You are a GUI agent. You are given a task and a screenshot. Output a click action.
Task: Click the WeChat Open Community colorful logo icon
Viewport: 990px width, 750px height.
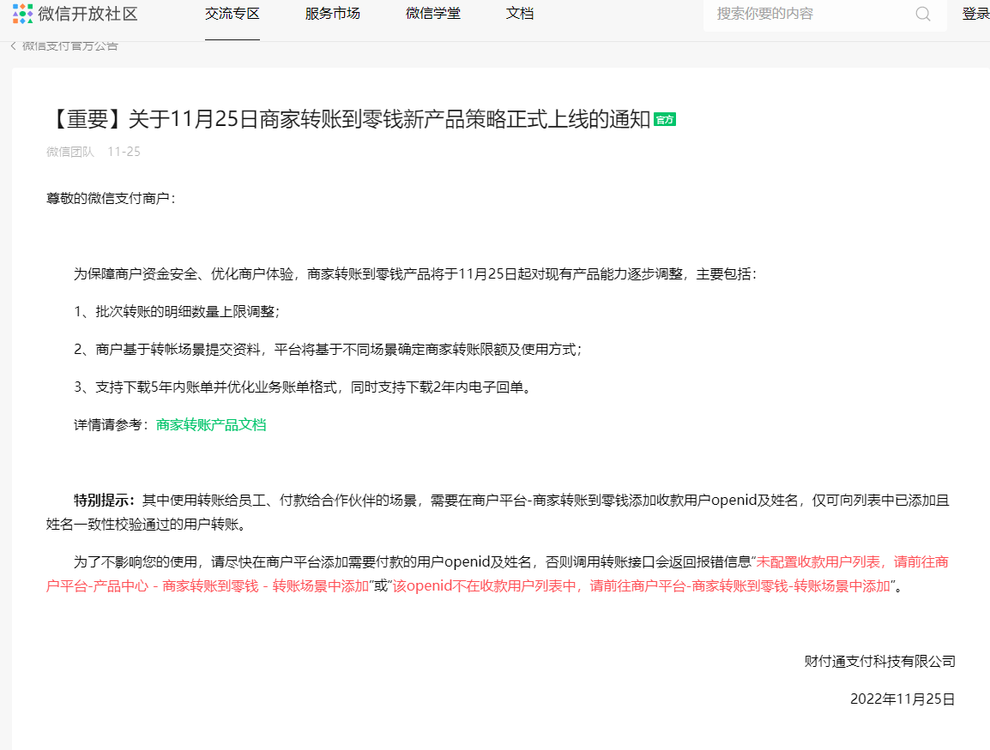point(22,14)
